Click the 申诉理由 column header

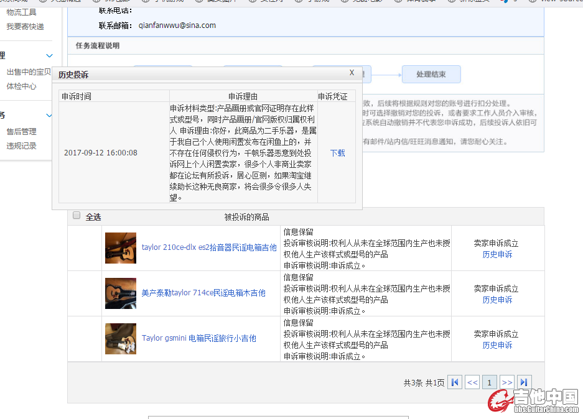[243, 96]
